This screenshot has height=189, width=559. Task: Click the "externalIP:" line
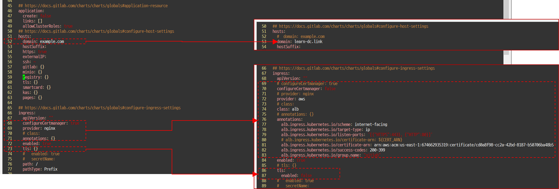pos(35,57)
